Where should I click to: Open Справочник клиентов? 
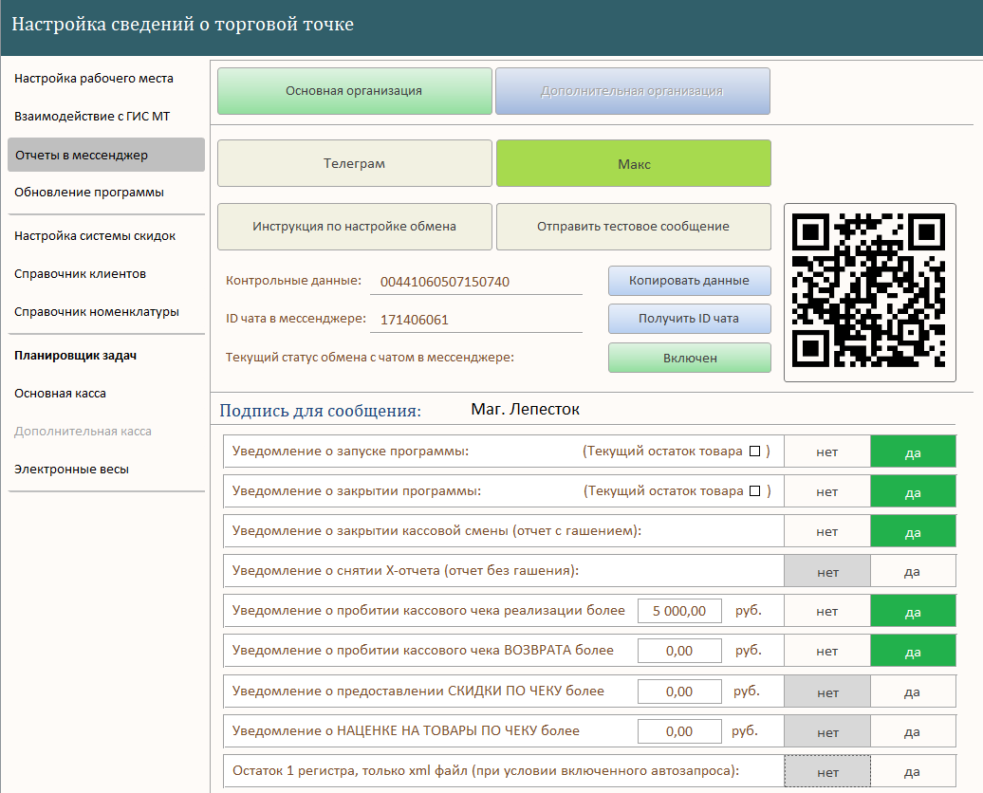coord(81,274)
